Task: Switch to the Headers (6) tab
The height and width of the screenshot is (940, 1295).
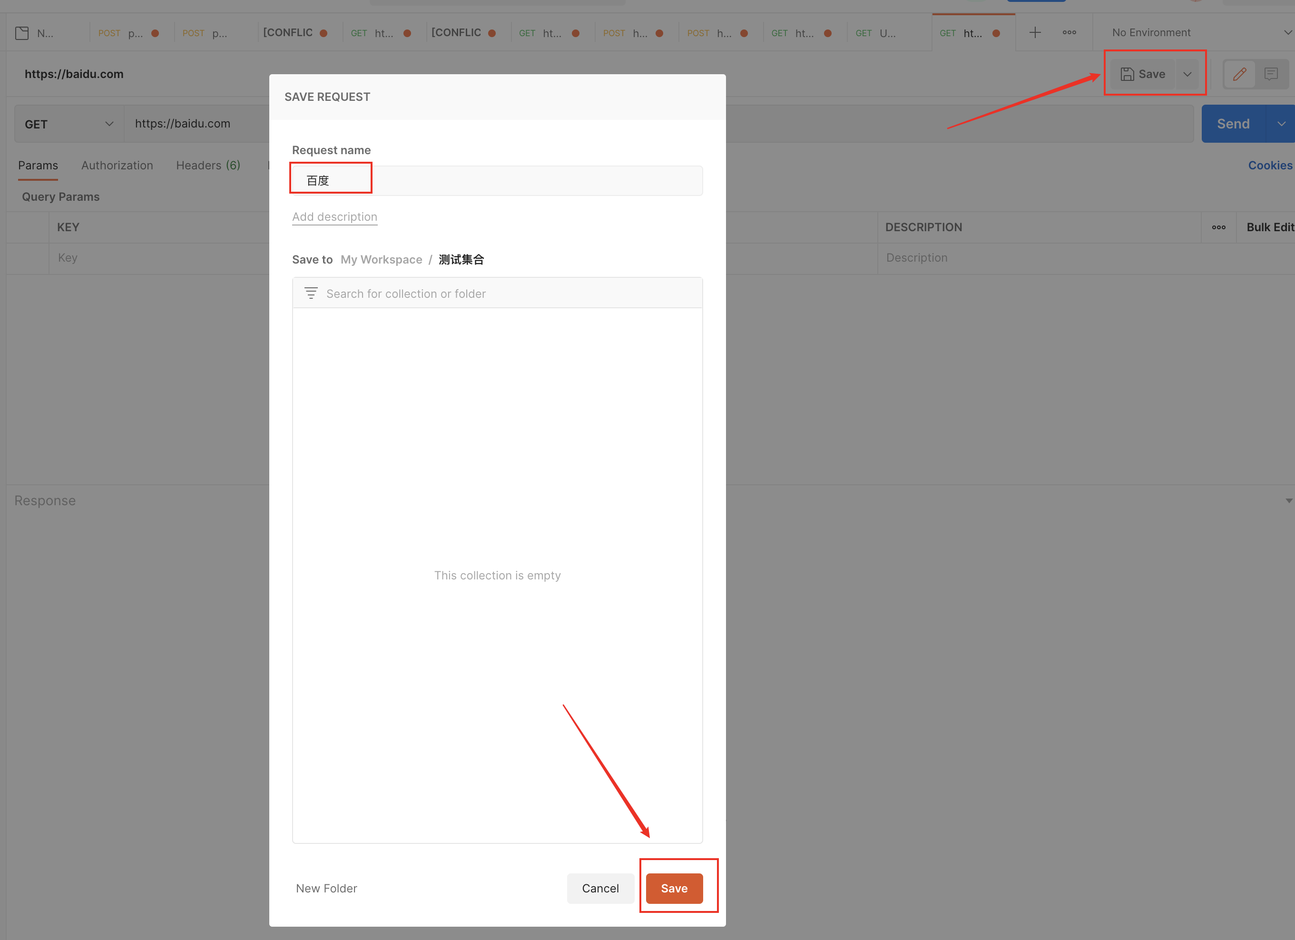Action: coord(208,166)
